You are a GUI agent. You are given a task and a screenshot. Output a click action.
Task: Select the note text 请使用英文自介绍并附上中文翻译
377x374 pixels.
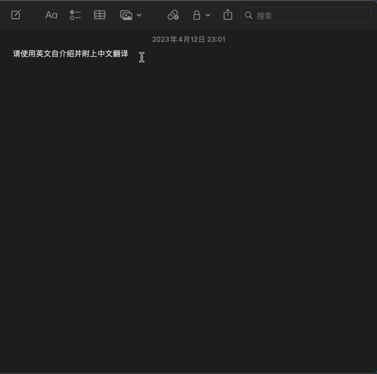[x=69, y=54]
